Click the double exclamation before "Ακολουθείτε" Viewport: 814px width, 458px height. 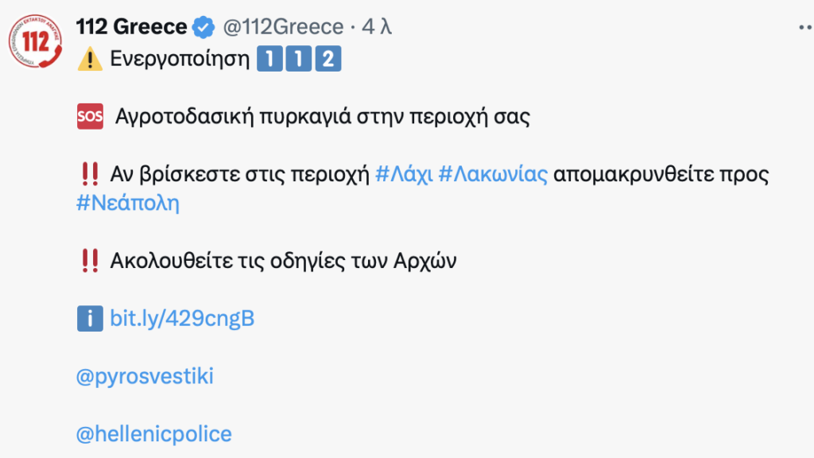[90, 262]
